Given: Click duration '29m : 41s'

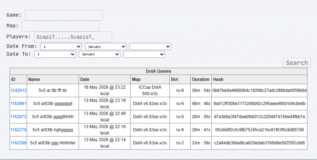Looking at the screenshot, I should (x=201, y=130).
